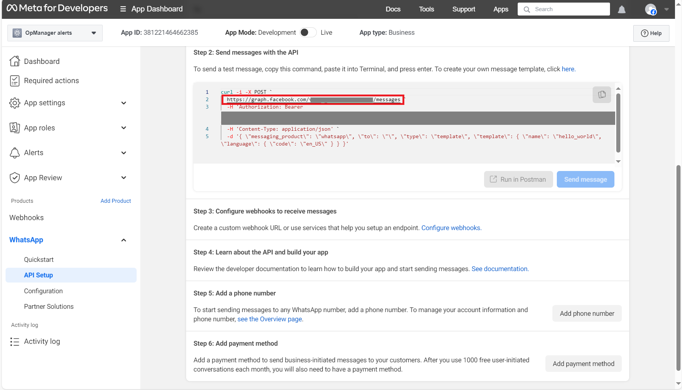Toggle App Mode from Development to Live

[308, 32]
